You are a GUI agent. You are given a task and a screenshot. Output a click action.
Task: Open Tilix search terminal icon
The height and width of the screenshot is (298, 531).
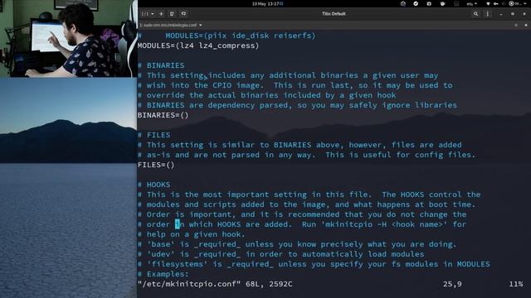click(x=475, y=14)
